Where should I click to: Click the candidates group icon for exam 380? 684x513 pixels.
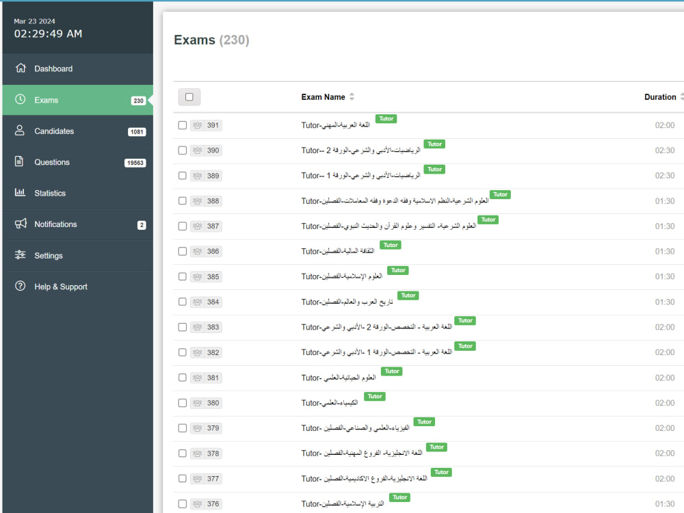click(x=197, y=403)
